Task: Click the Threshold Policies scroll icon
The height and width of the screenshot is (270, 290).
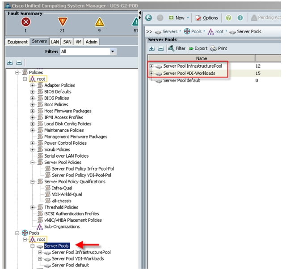Action: pos(40,207)
